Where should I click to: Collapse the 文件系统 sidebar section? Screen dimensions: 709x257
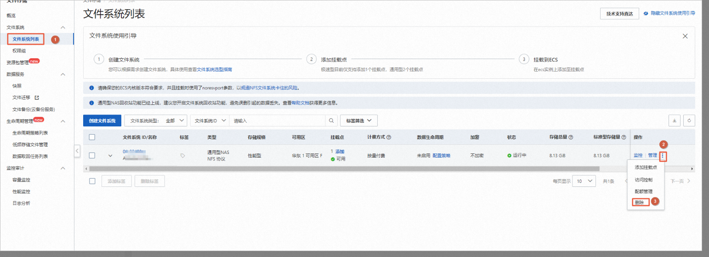(63, 28)
